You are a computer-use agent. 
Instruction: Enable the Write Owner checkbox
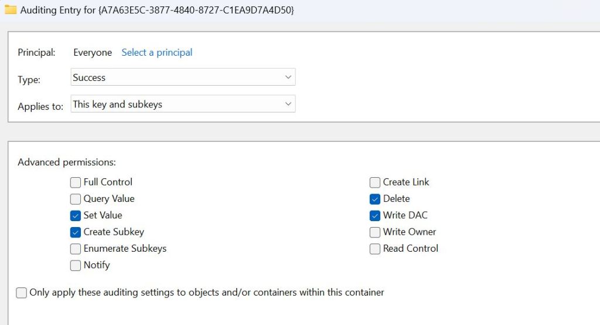tap(375, 232)
